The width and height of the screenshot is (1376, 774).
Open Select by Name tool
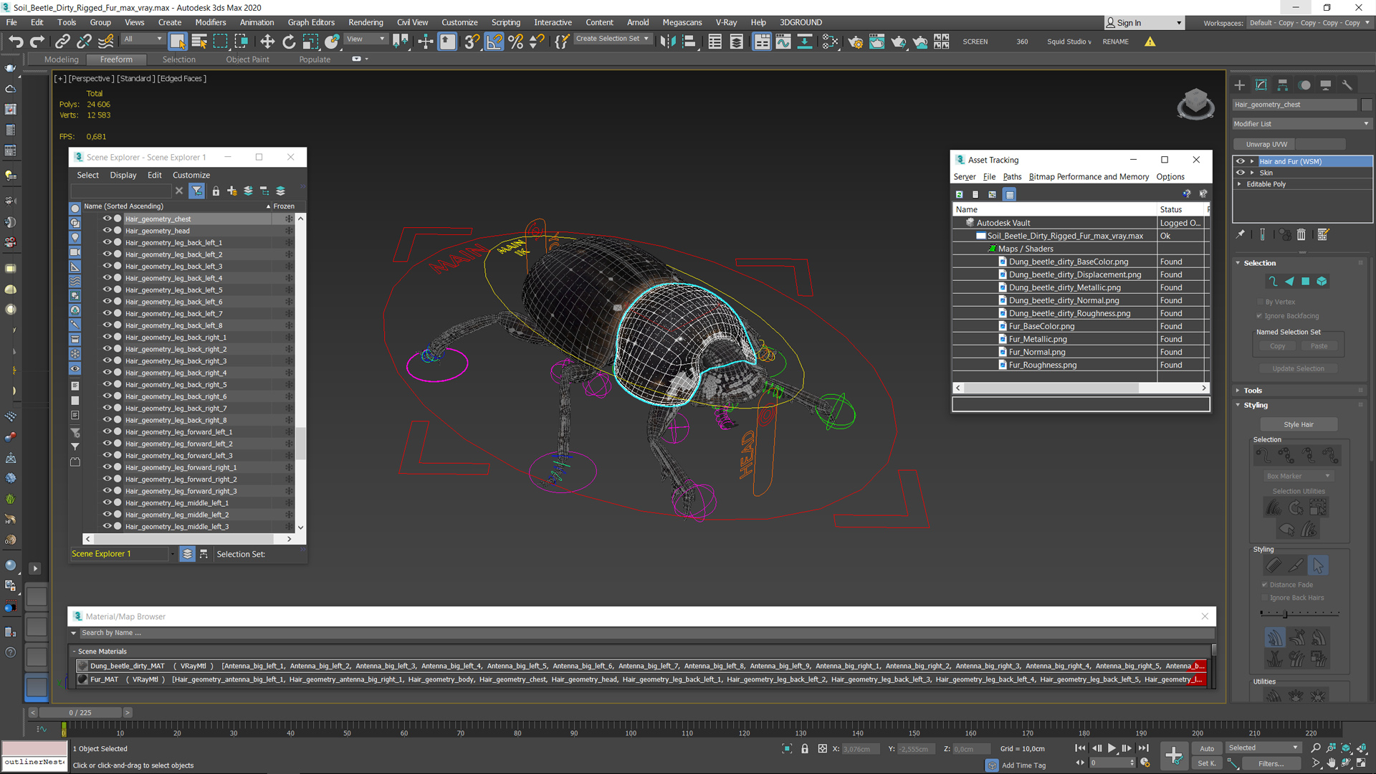pos(199,42)
